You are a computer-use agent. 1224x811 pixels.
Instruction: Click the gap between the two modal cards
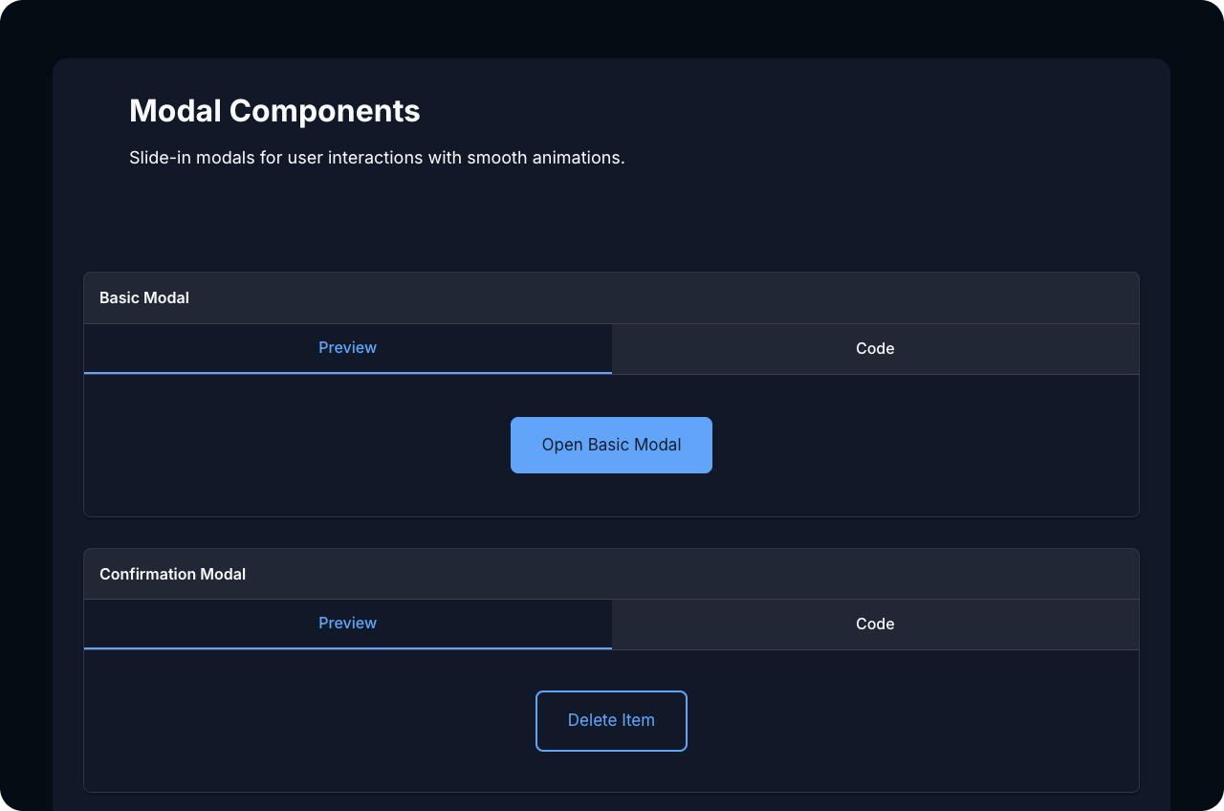612,533
